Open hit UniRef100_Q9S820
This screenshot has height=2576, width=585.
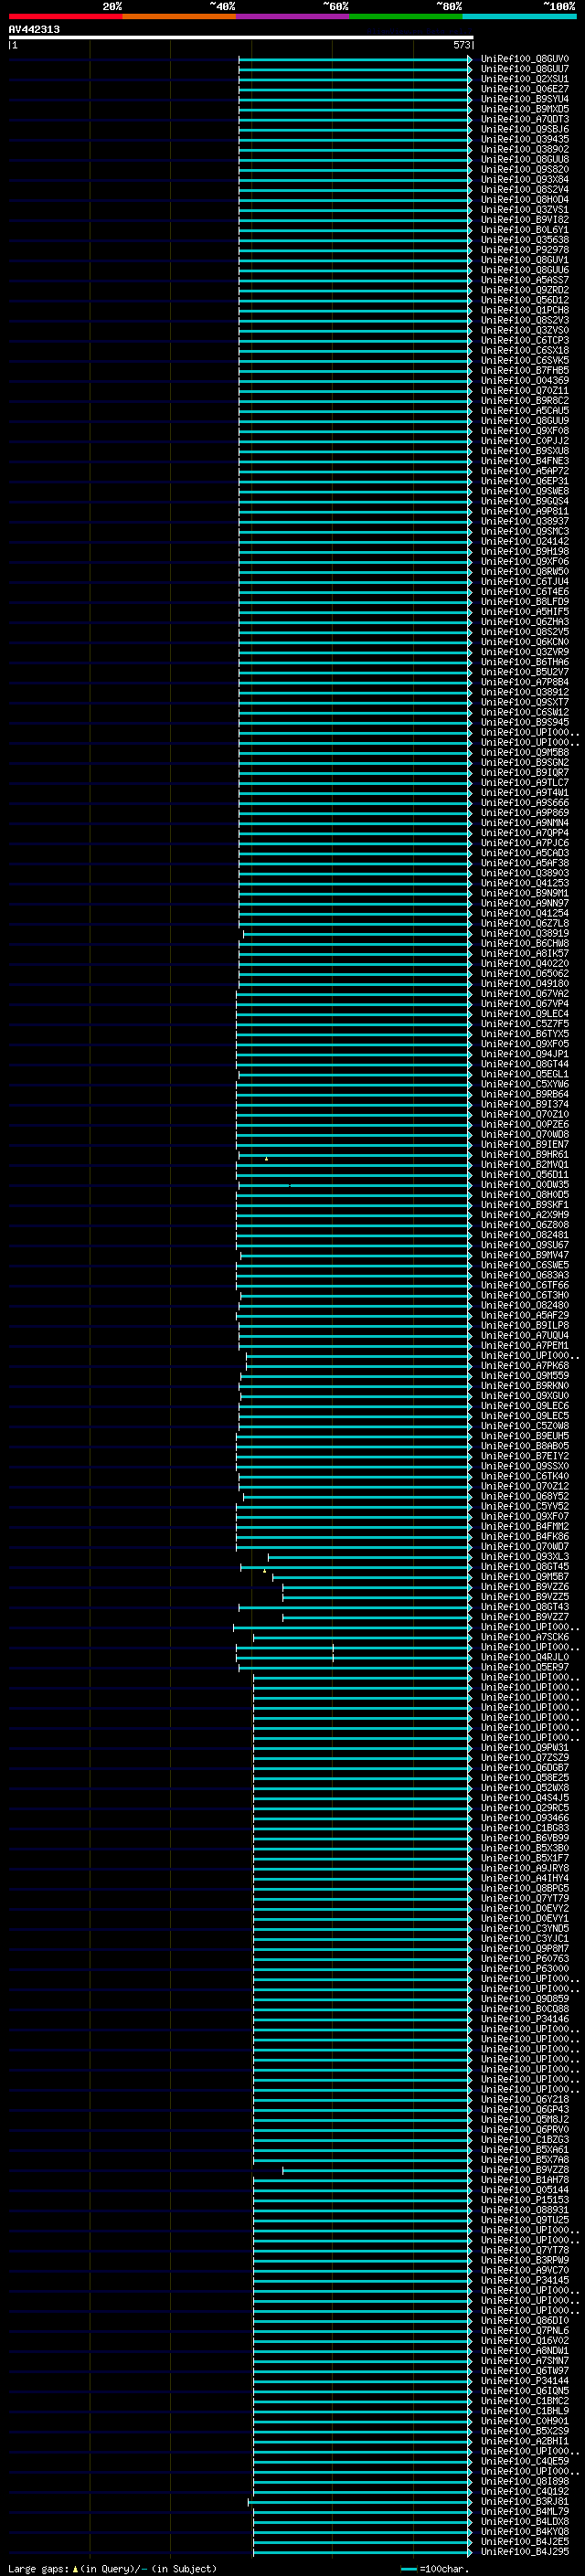525,170
